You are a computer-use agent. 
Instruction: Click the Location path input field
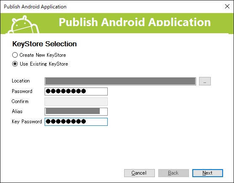pyautogui.click(x=120, y=81)
